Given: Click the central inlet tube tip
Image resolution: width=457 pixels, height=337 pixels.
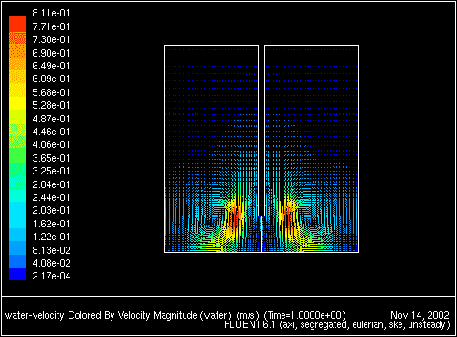Looking at the screenshot, I should pyautogui.click(x=261, y=216).
